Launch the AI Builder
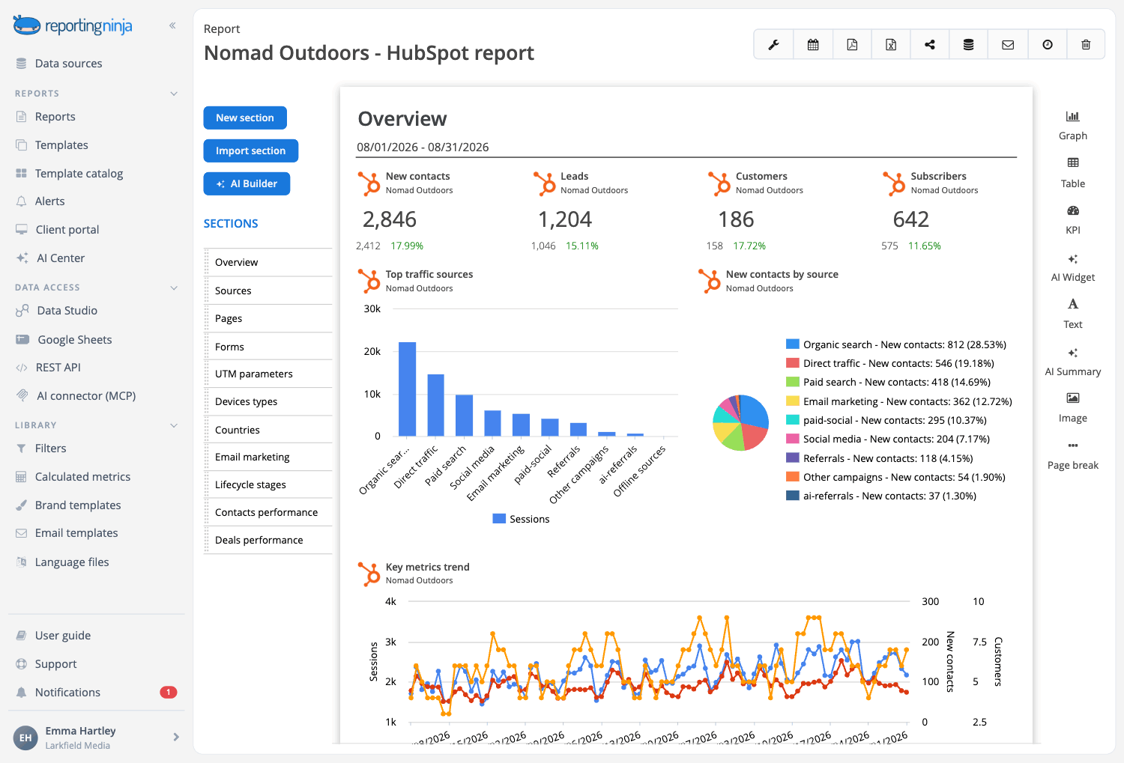Image resolution: width=1124 pixels, height=763 pixels. tap(247, 183)
